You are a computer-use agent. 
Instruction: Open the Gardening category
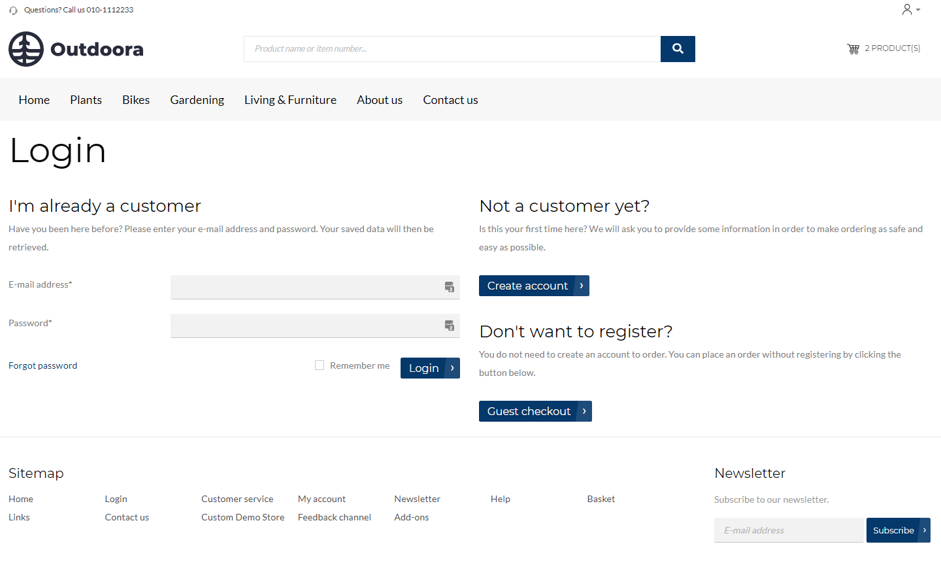point(197,100)
